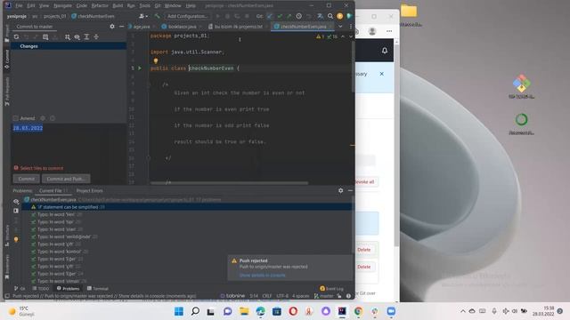Screen dimensions: 570x320
Task: Collapse all changes in Commit toolbar
Action: (x=96, y=37)
